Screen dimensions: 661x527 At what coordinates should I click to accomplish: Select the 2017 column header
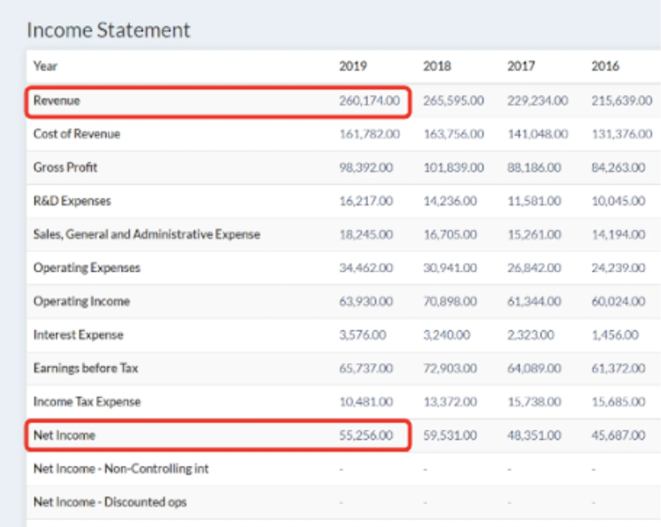521,66
